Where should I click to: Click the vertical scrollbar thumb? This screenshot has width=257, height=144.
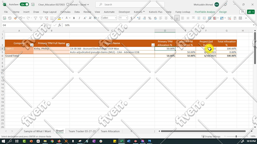point(255,48)
